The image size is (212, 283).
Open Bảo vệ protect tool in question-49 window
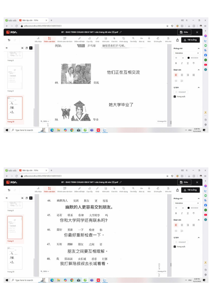click(x=142, y=40)
